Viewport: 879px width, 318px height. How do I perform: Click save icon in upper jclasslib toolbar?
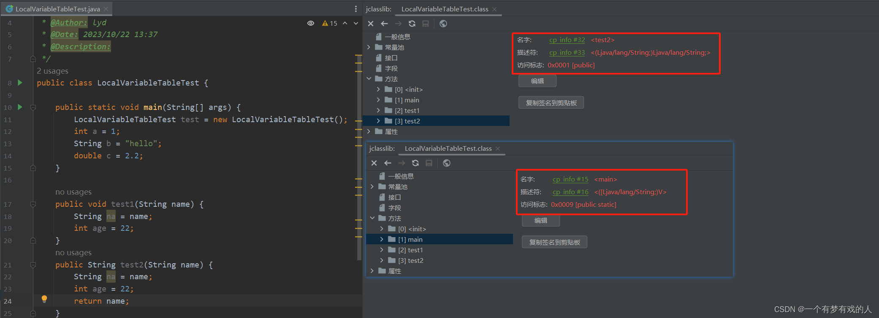tap(426, 24)
